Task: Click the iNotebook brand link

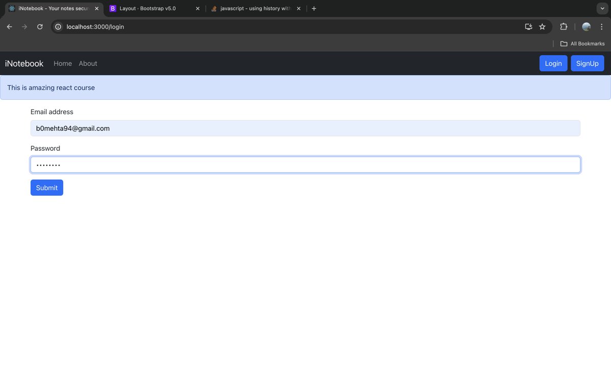Action: pyautogui.click(x=24, y=64)
